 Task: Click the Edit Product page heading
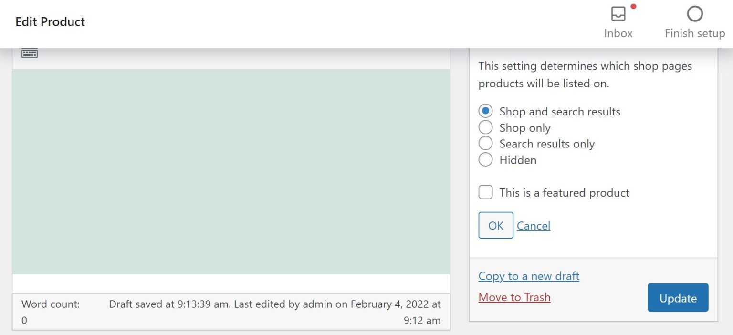point(50,22)
